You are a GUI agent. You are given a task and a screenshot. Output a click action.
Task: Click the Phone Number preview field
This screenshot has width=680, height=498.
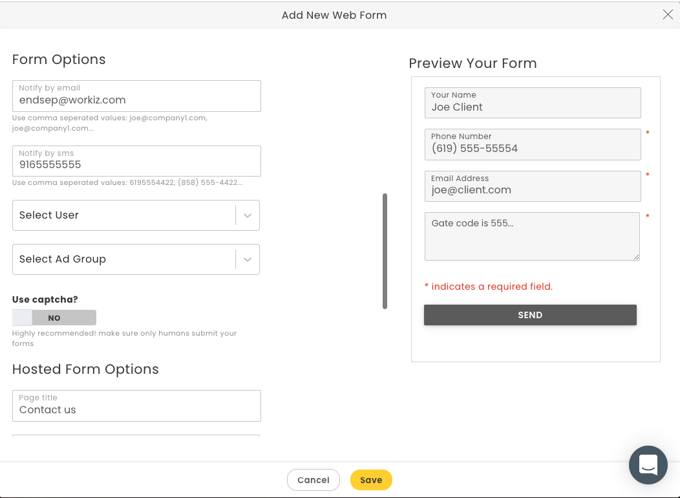click(x=532, y=144)
